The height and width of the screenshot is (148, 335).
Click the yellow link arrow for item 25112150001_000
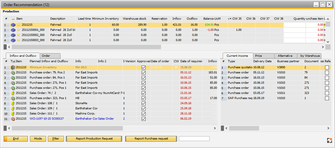[x=18, y=30]
